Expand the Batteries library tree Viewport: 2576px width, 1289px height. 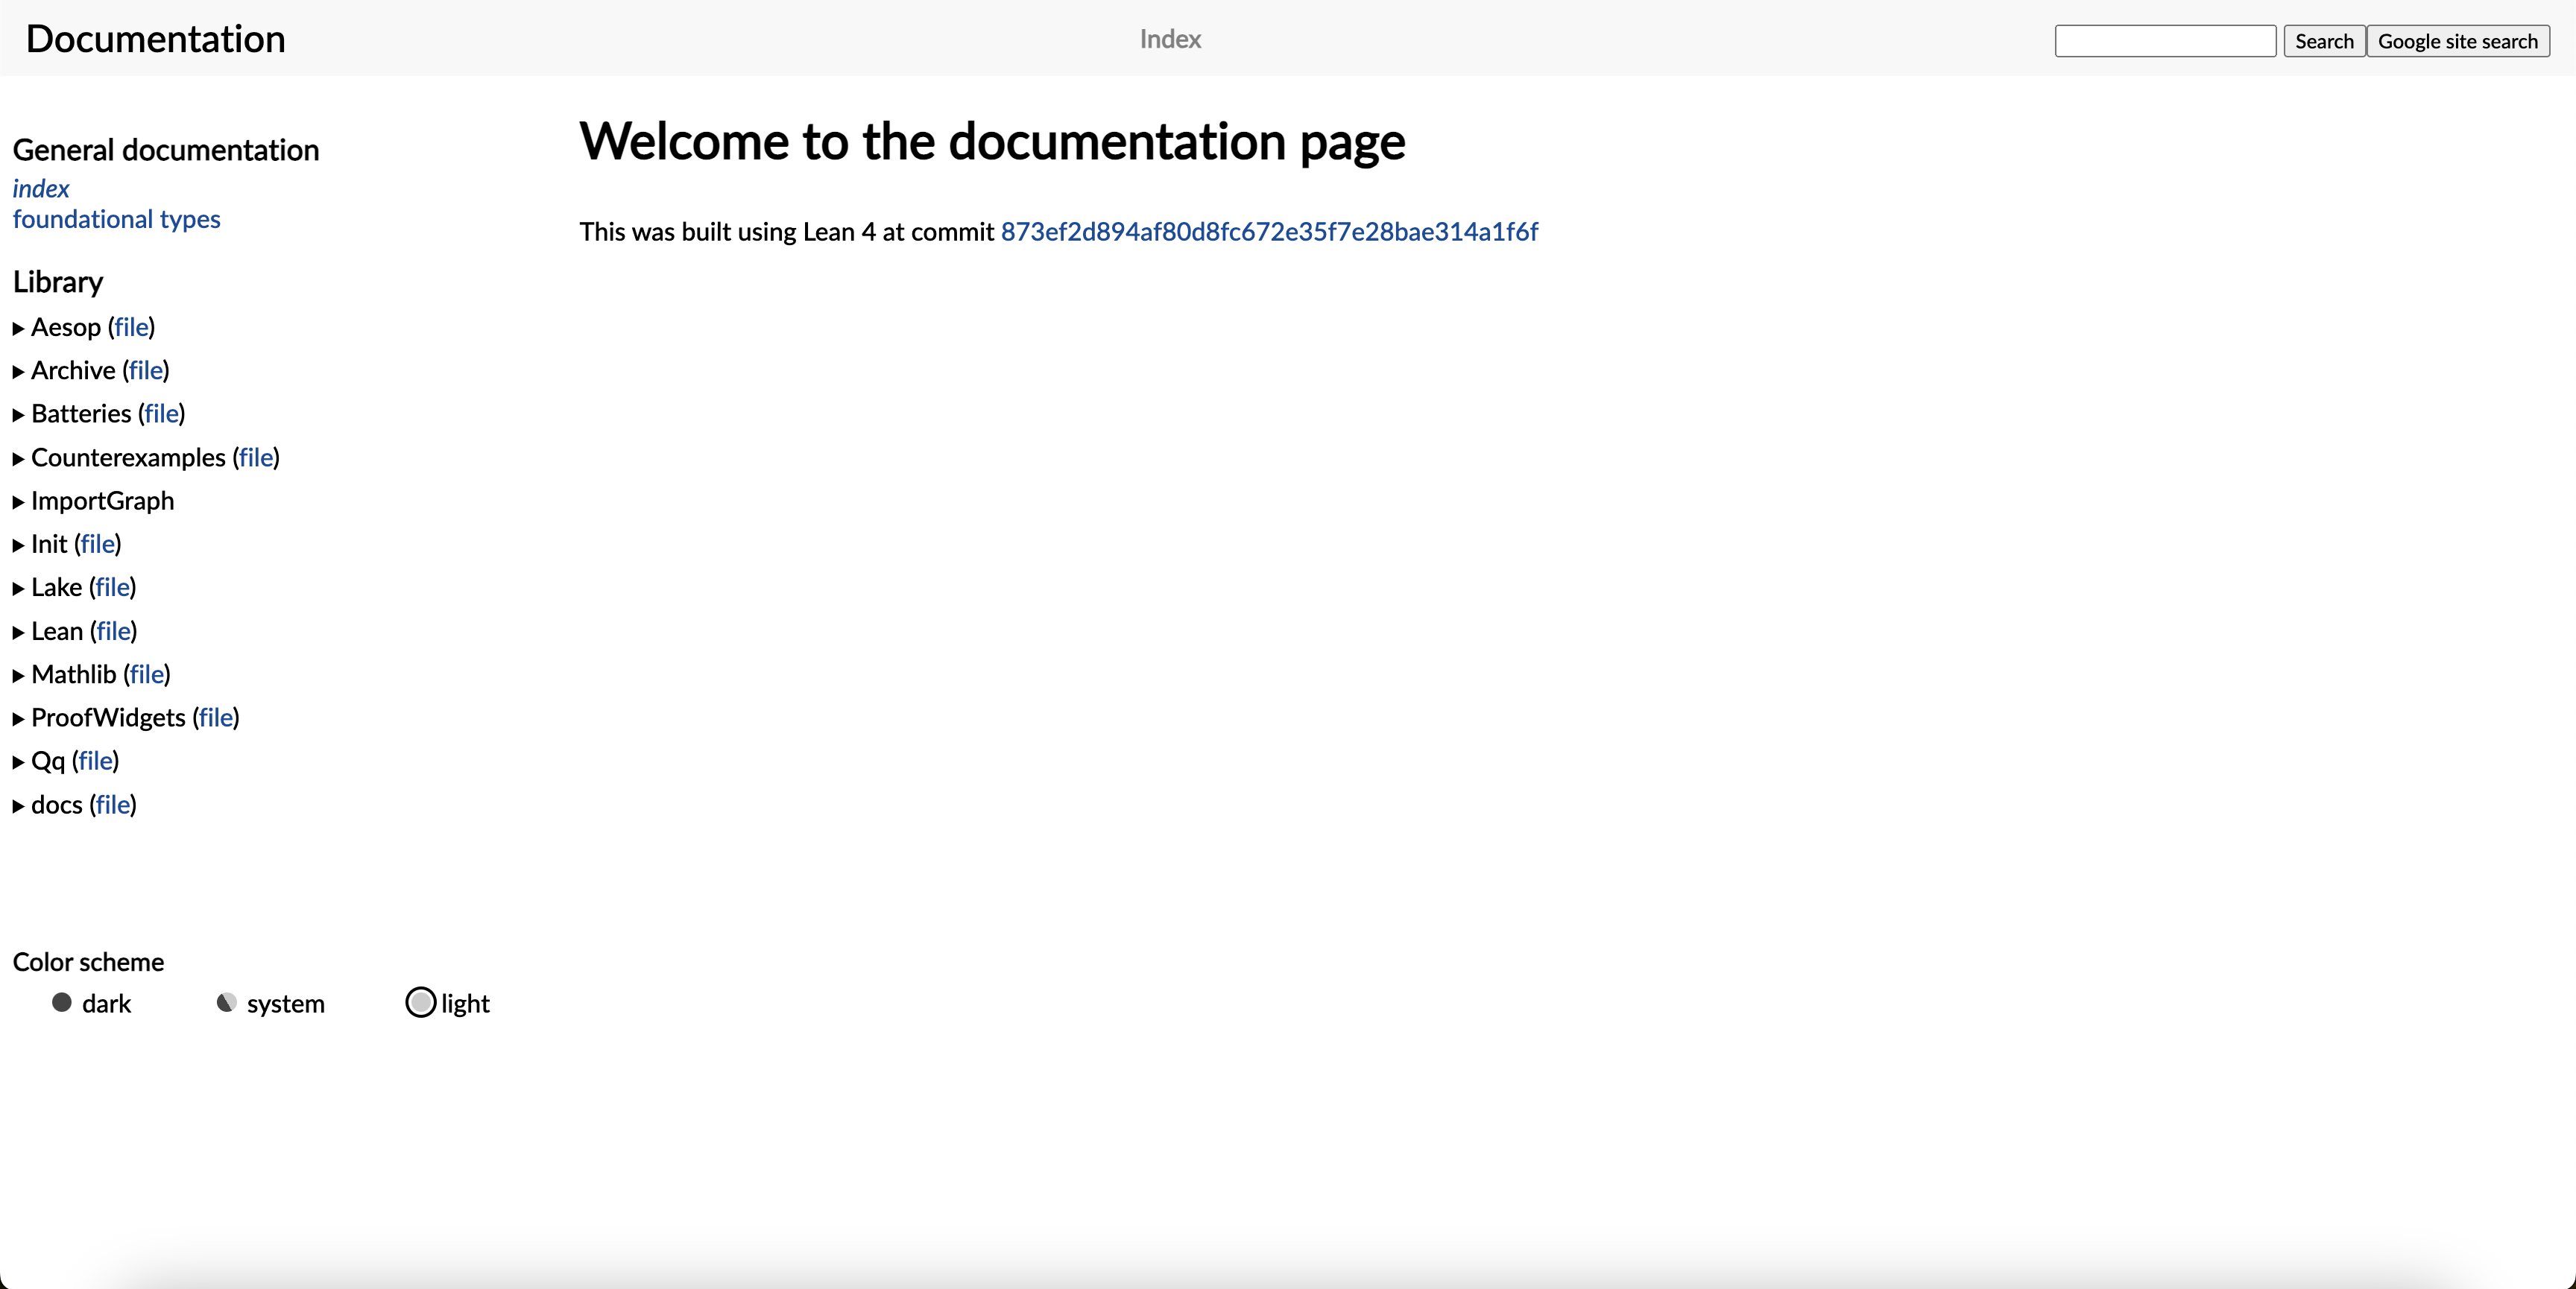tap(18, 414)
